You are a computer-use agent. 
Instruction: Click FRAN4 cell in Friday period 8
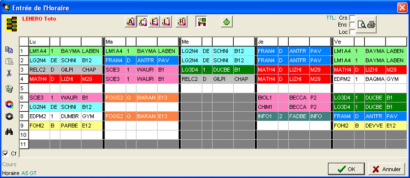pyautogui.click(x=344, y=116)
